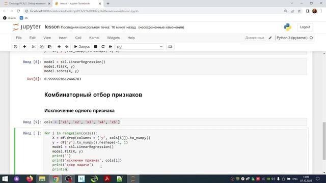
Task: Copy selected cells with the toolbar icon
Action: tap(42, 47)
